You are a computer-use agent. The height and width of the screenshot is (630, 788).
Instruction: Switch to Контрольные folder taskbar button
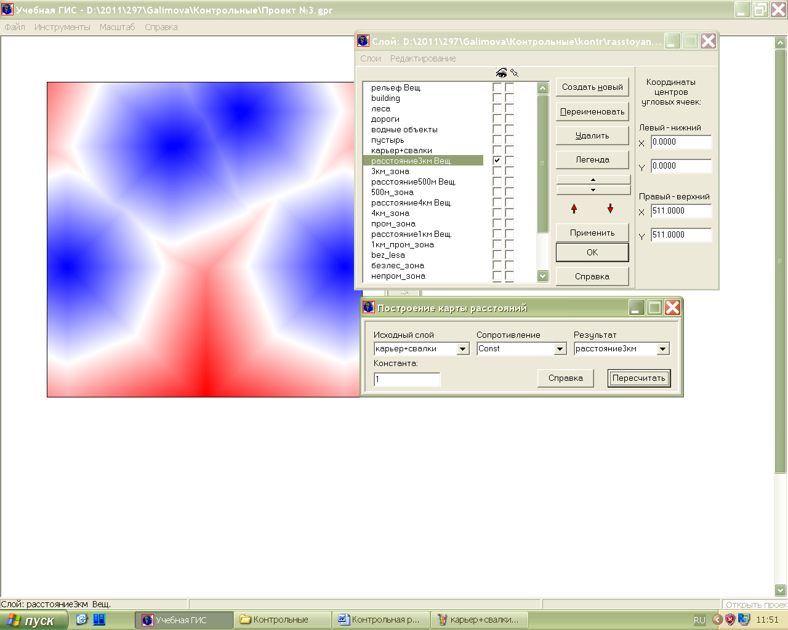pyautogui.click(x=282, y=620)
